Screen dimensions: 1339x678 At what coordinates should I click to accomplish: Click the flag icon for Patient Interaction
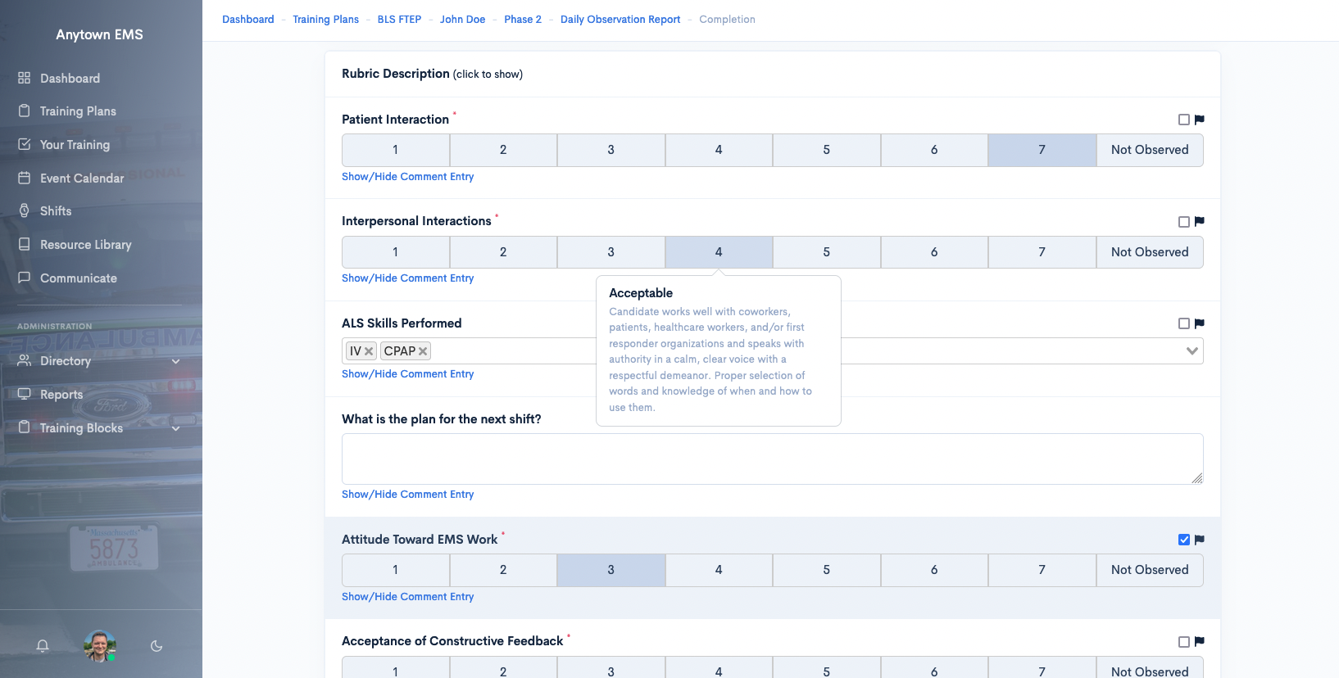tap(1200, 120)
